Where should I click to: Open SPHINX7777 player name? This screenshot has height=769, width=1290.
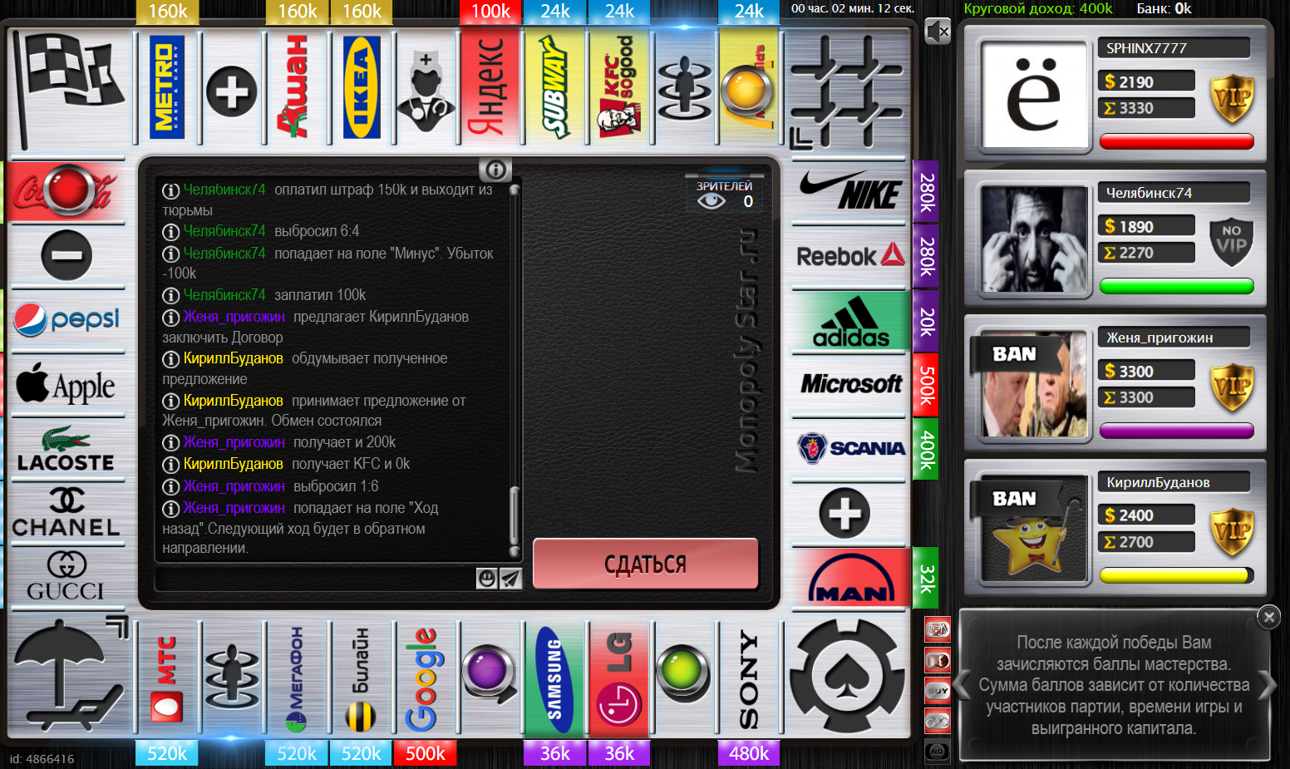click(x=1173, y=48)
